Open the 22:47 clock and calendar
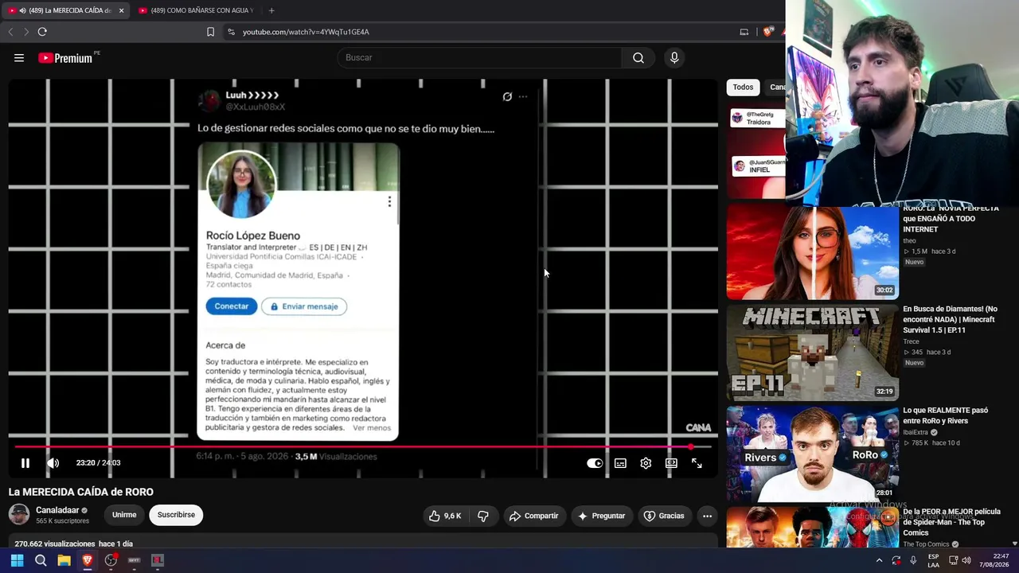Viewport: 1019px width, 573px height. [x=994, y=560]
